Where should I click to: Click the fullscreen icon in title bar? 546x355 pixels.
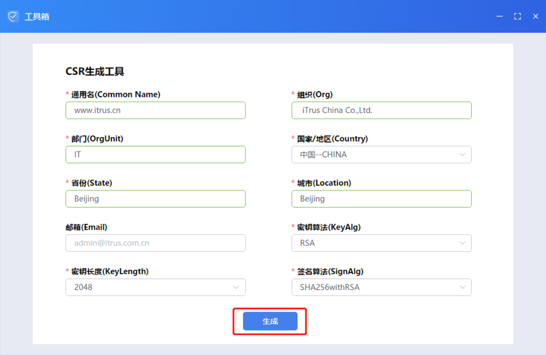(x=517, y=16)
